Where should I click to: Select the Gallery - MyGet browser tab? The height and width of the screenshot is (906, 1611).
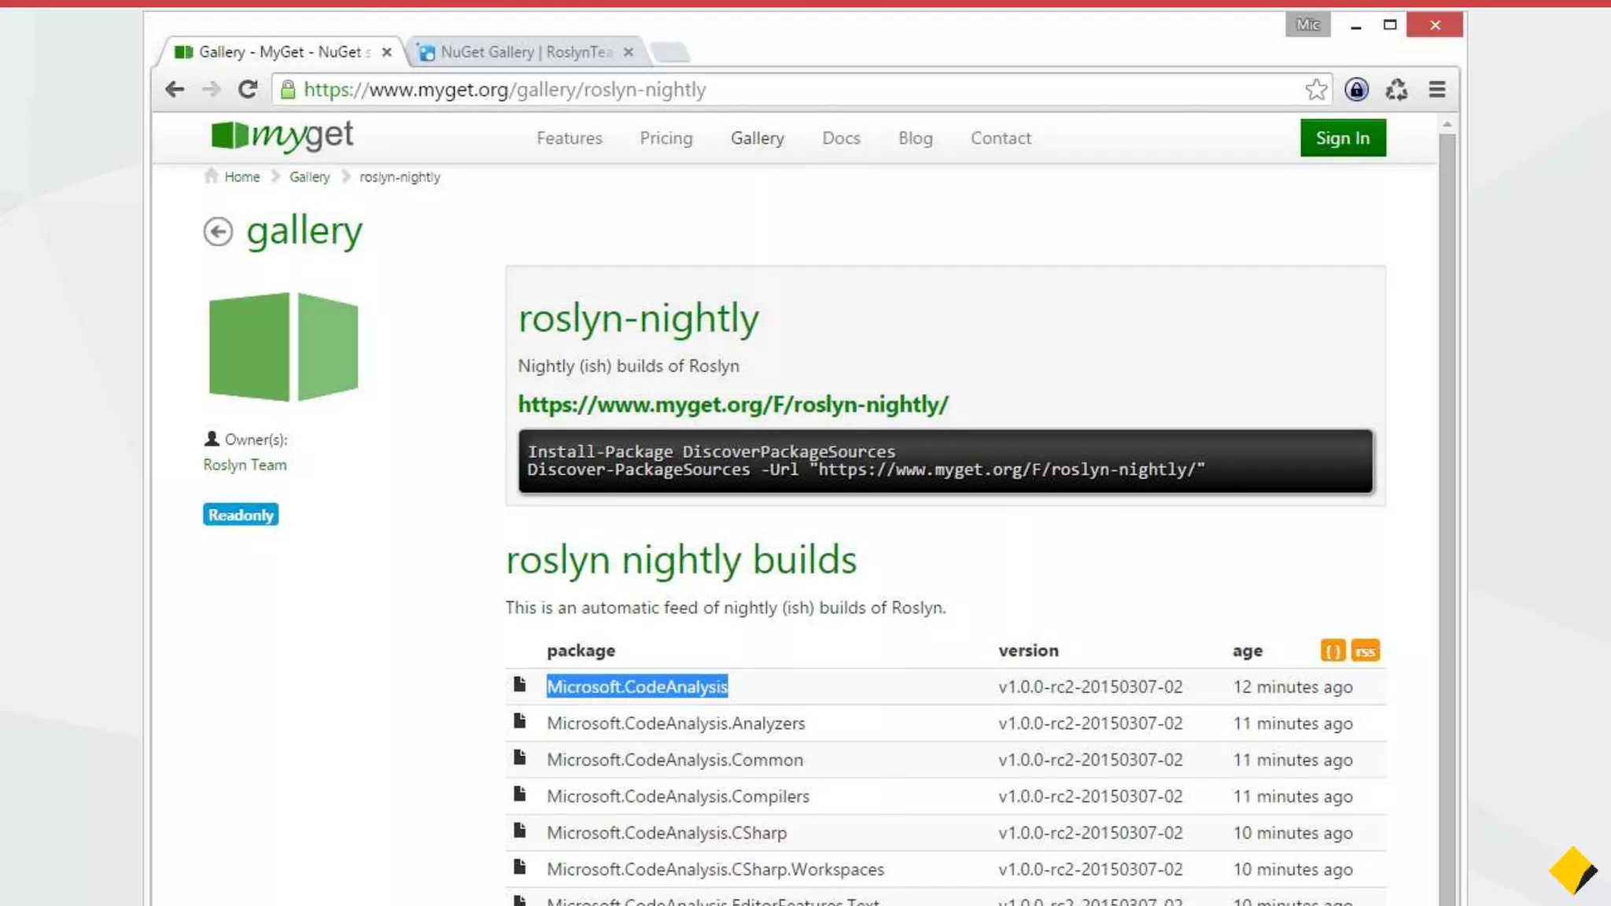click(282, 52)
